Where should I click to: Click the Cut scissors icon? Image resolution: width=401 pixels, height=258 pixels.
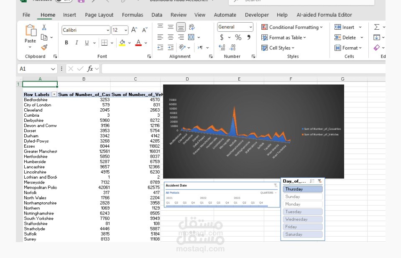[44, 27]
